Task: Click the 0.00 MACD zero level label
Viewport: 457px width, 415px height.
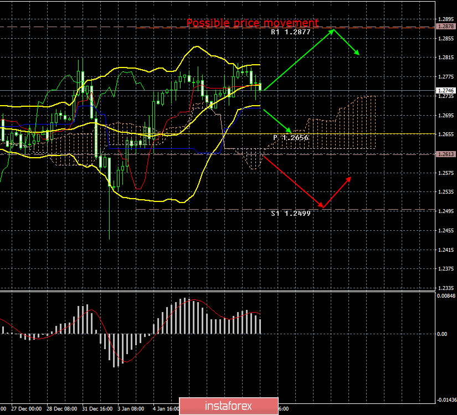Action: pyautogui.click(x=443, y=334)
